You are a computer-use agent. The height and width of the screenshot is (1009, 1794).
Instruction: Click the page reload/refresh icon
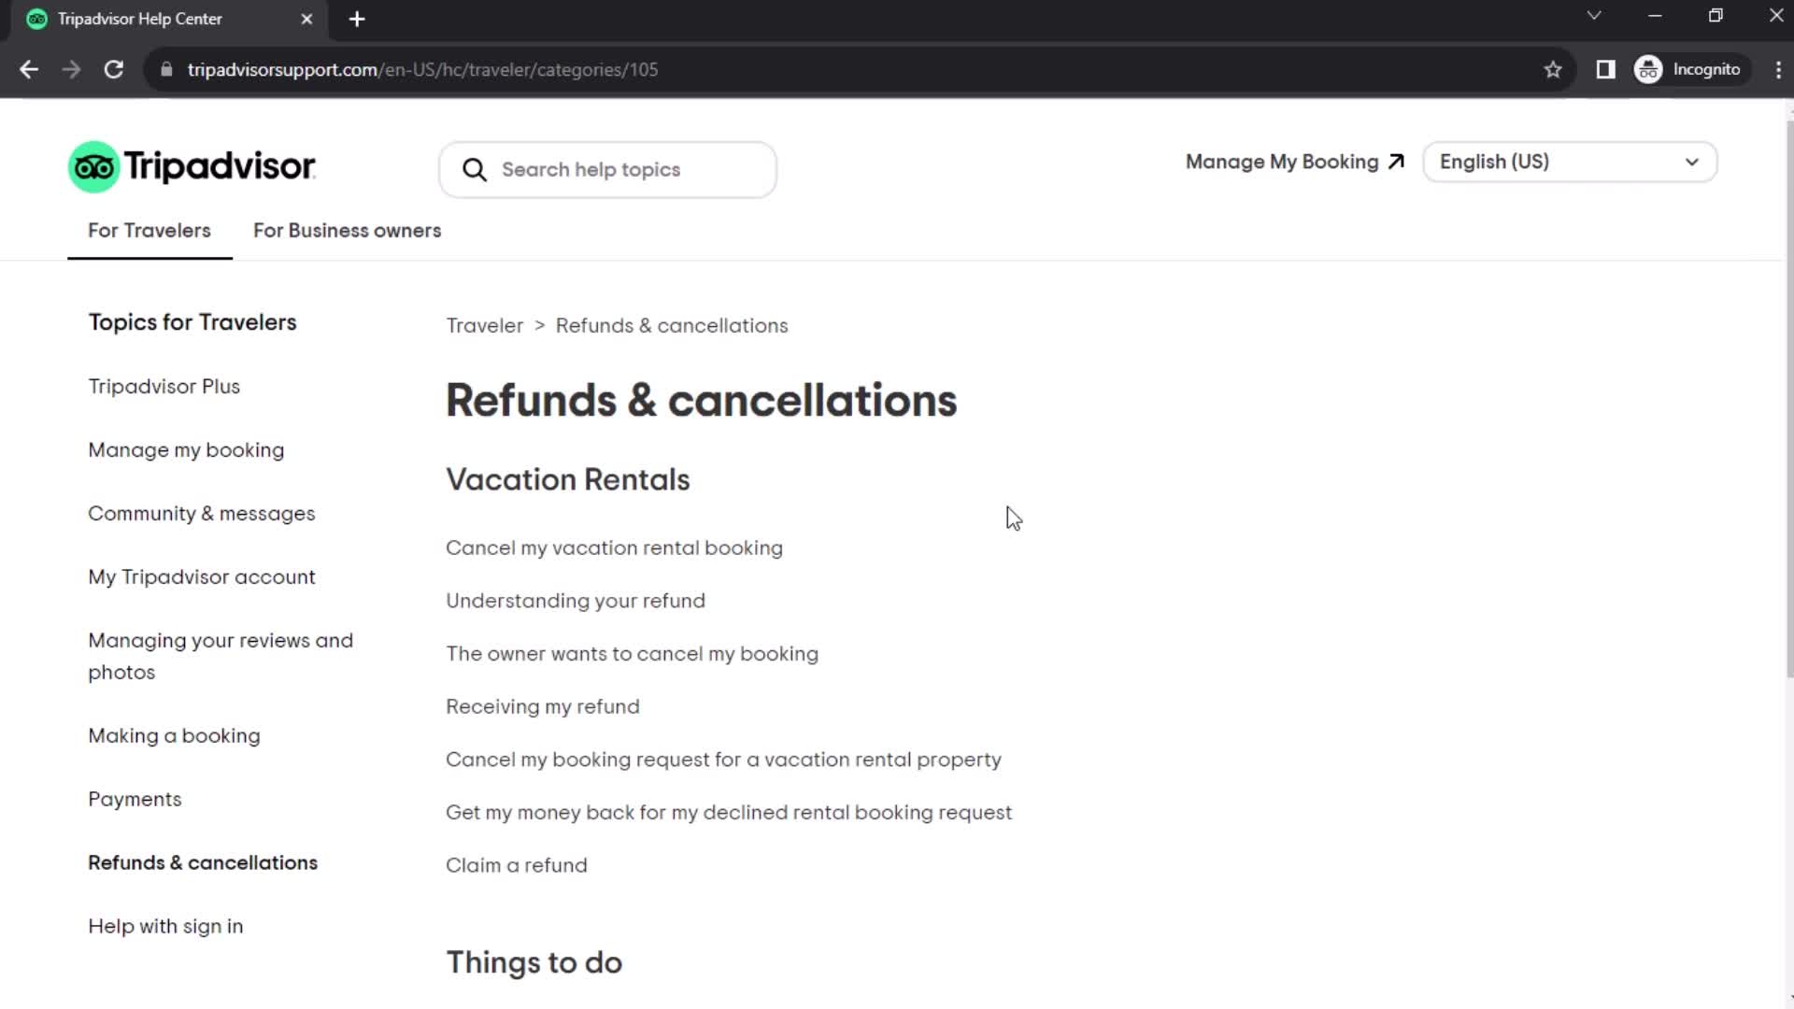tap(113, 70)
